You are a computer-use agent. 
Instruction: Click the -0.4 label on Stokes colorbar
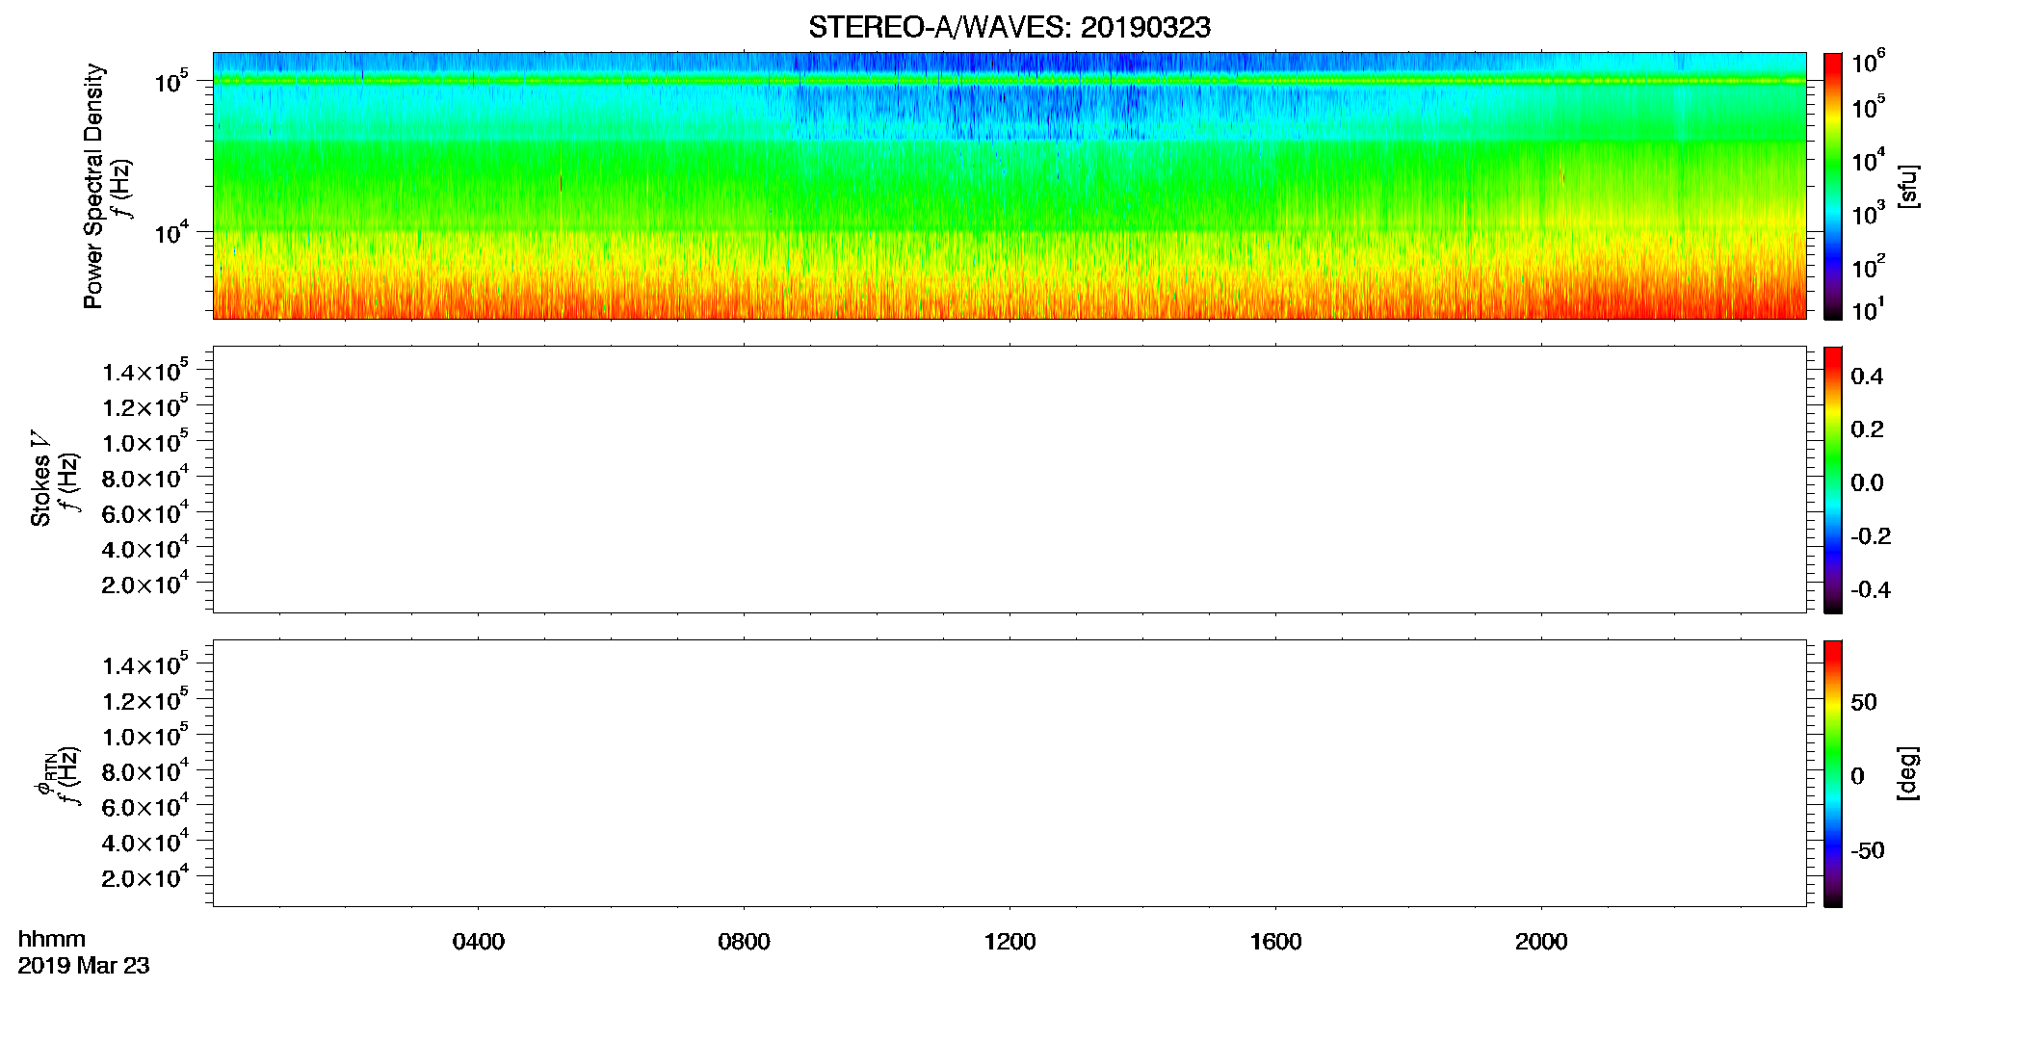(x=1871, y=589)
